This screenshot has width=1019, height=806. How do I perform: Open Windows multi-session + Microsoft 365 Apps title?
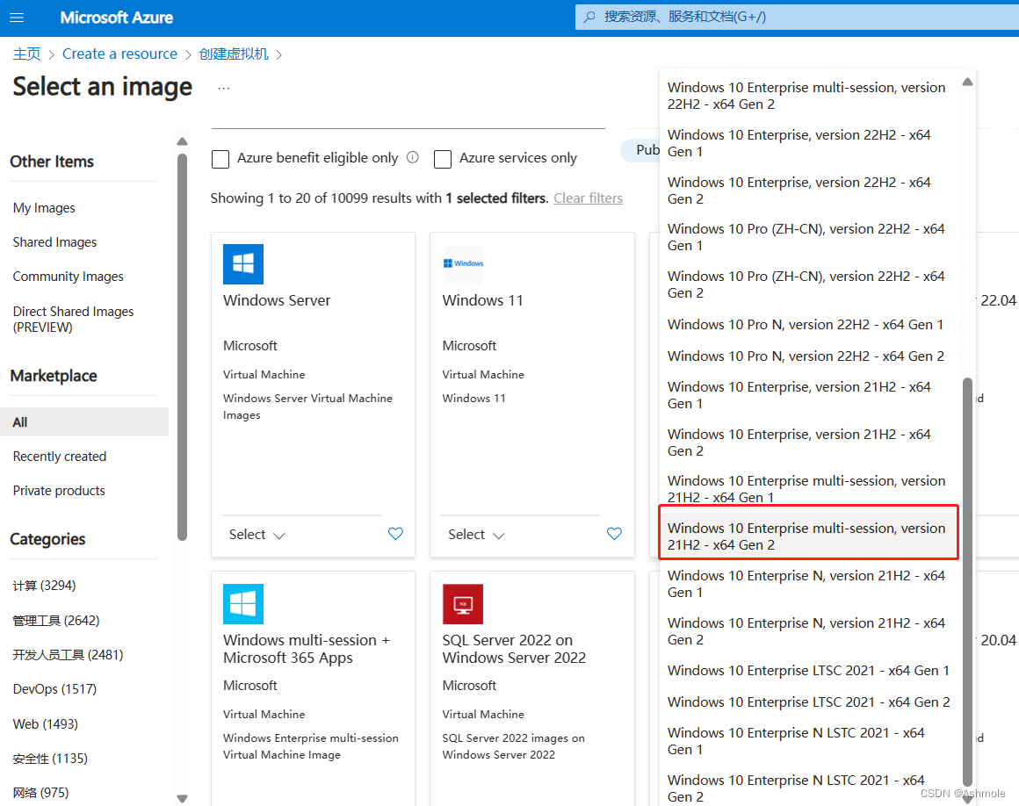[x=306, y=649]
